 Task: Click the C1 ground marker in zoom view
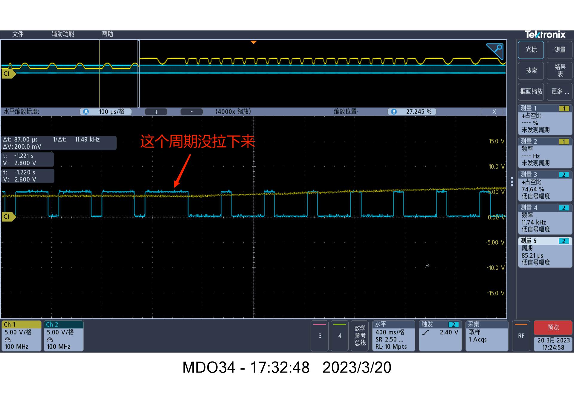8,217
